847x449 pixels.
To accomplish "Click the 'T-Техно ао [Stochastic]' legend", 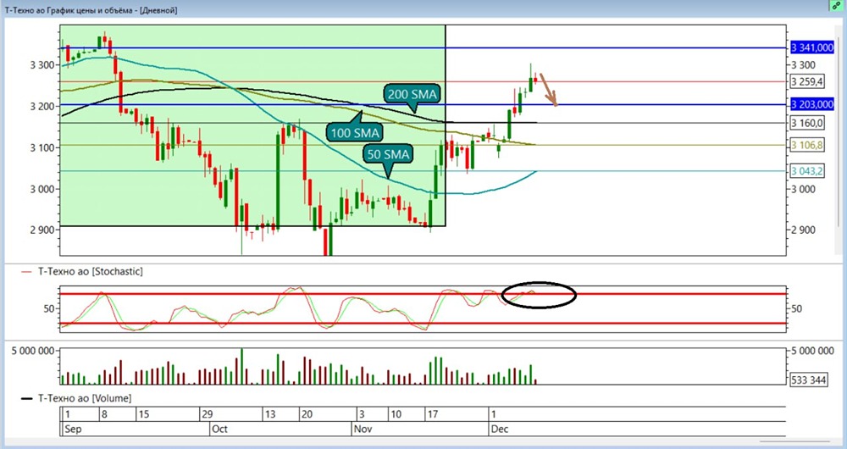I will [x=82, y=271].
